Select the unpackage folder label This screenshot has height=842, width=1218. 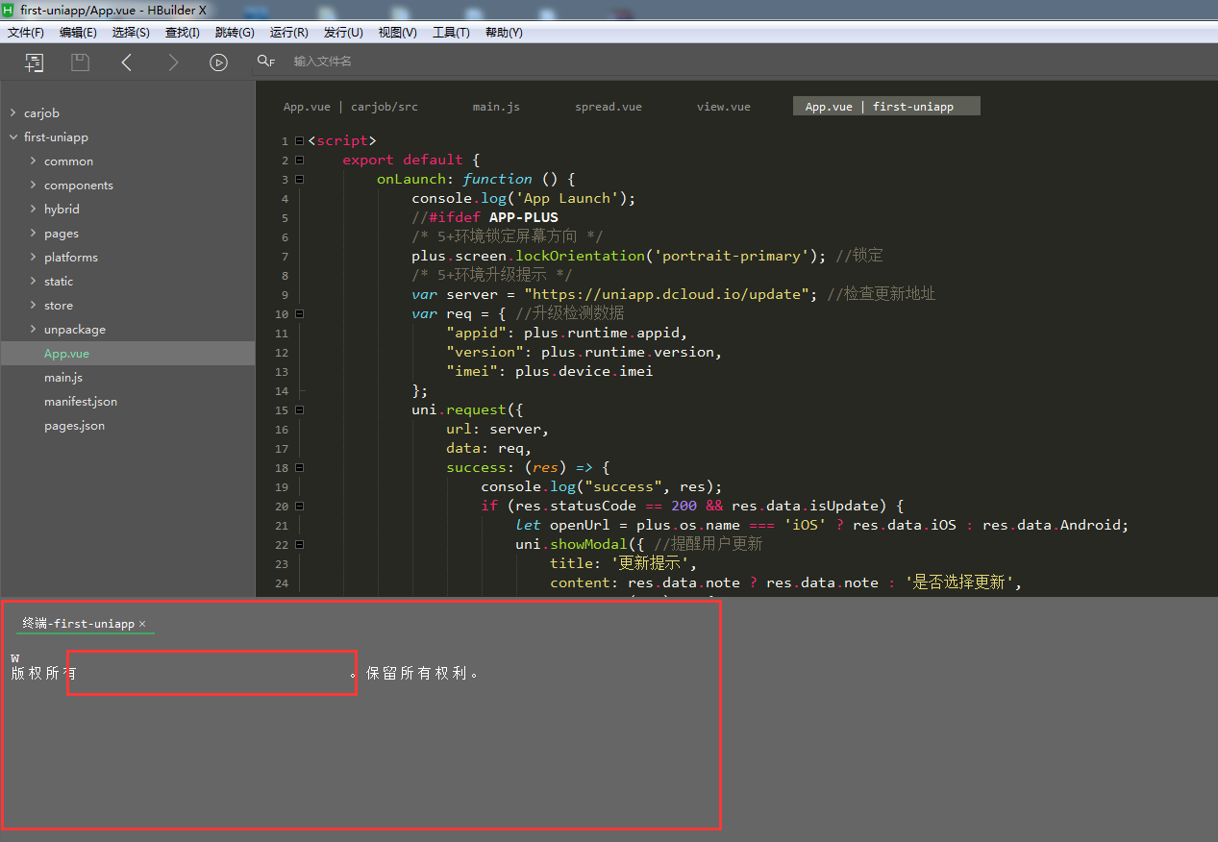tap(75, 330)
